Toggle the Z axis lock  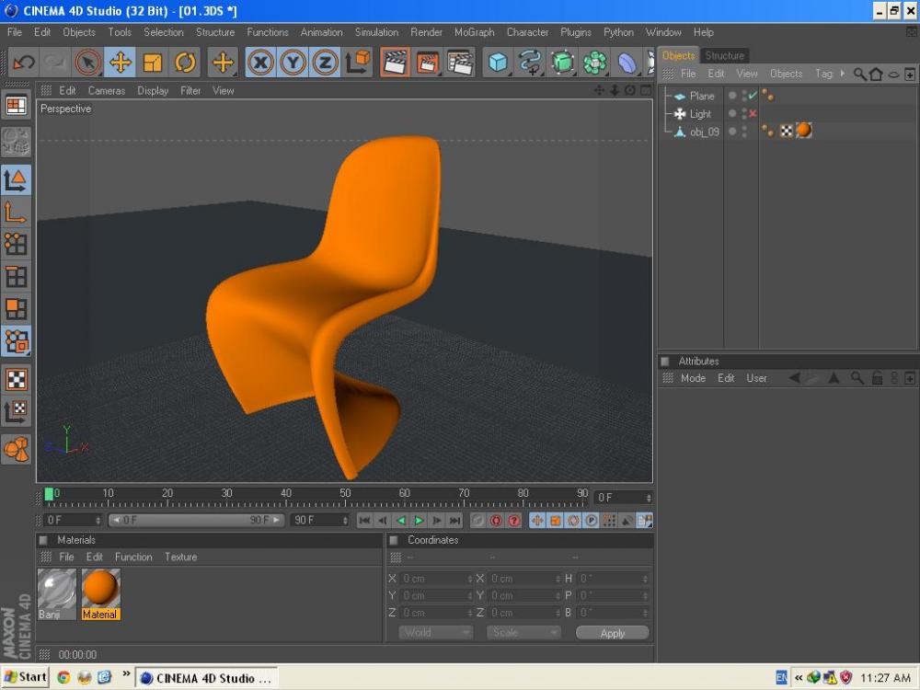tap(325, 63)
